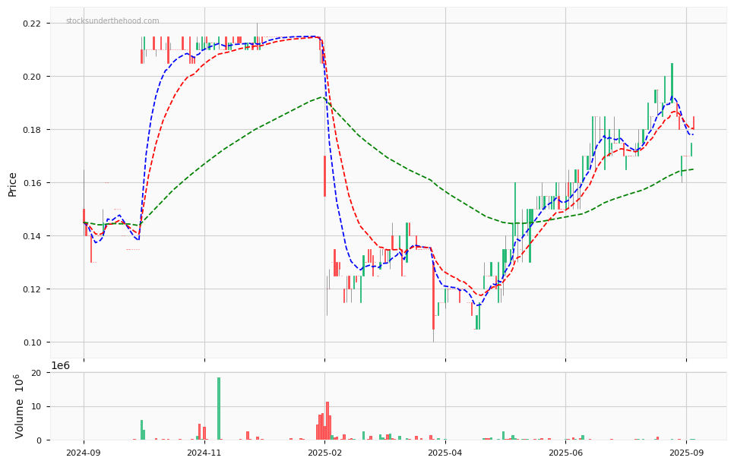Click the Price axis title
734x464 pixels.
pos(12,185)
